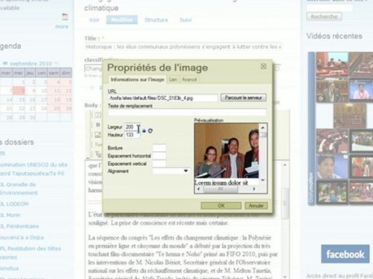This screenshot has height=279, width=373.
Task: Click the more link in sidebar
Action: click(x=61, y=26)
